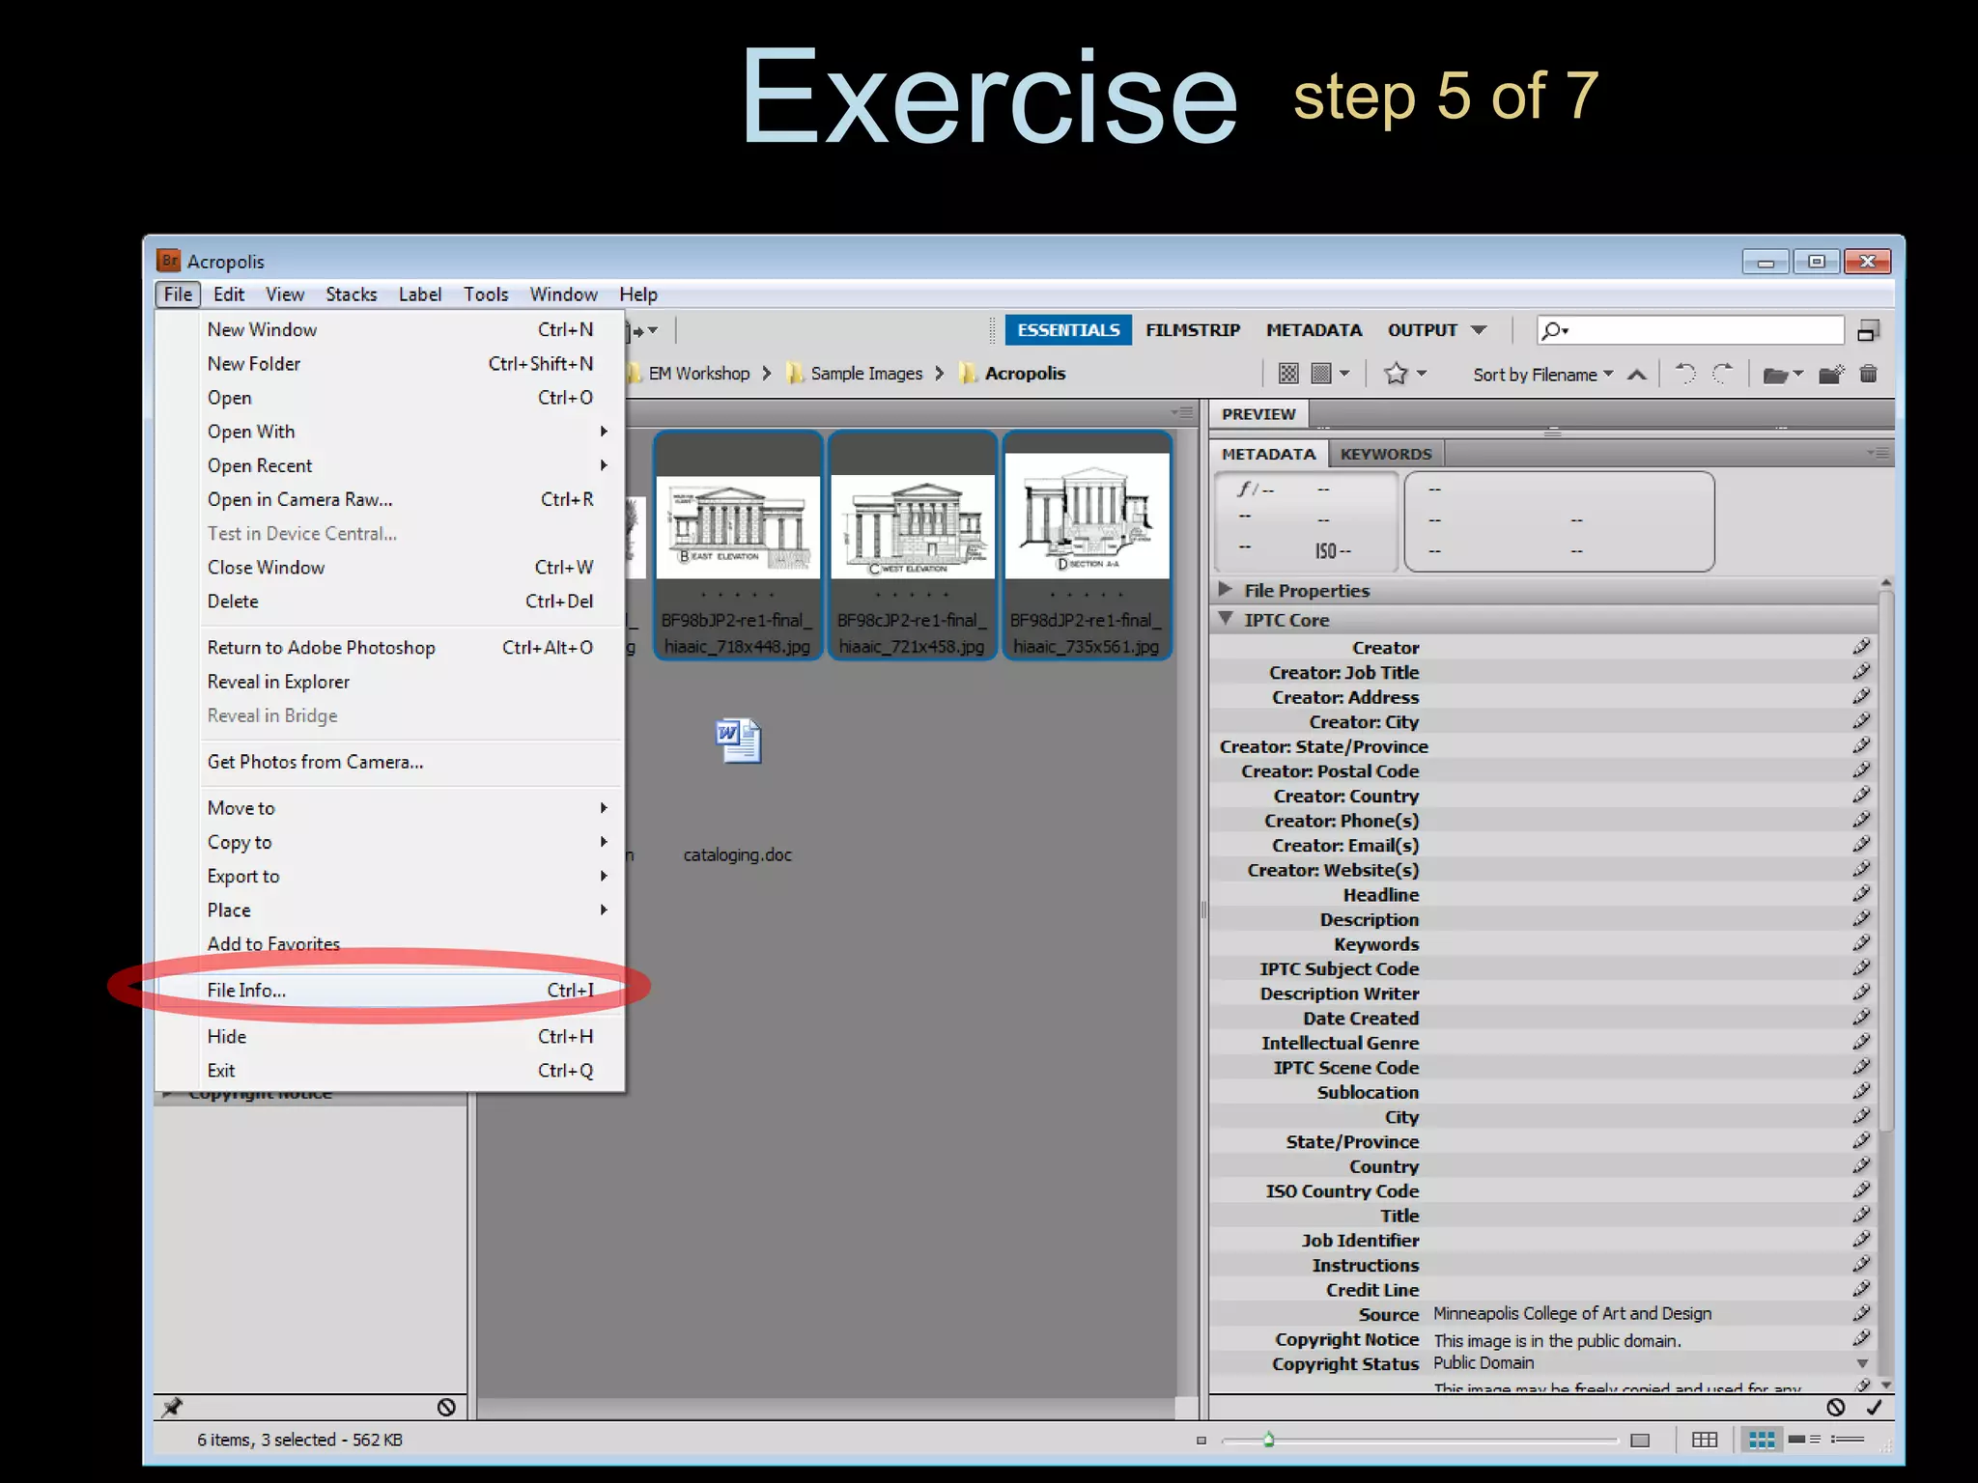
Task: Click the compact mode icon
Action: click(1868, 331)
